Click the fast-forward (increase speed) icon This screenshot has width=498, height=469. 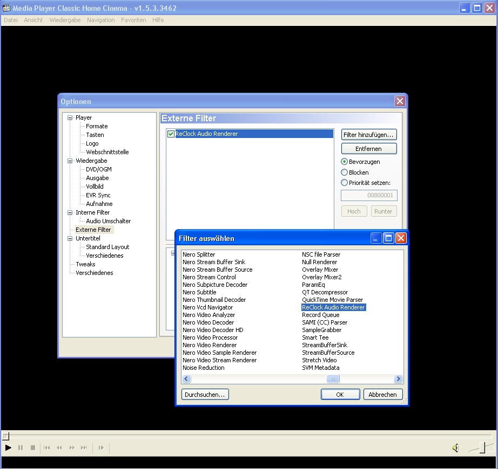[72, 448]
